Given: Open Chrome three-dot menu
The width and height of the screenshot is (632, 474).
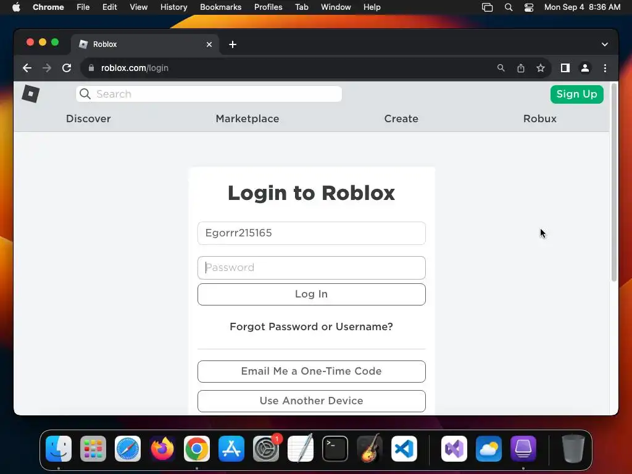Looking at the screenshot, I should tap(605, 68).
